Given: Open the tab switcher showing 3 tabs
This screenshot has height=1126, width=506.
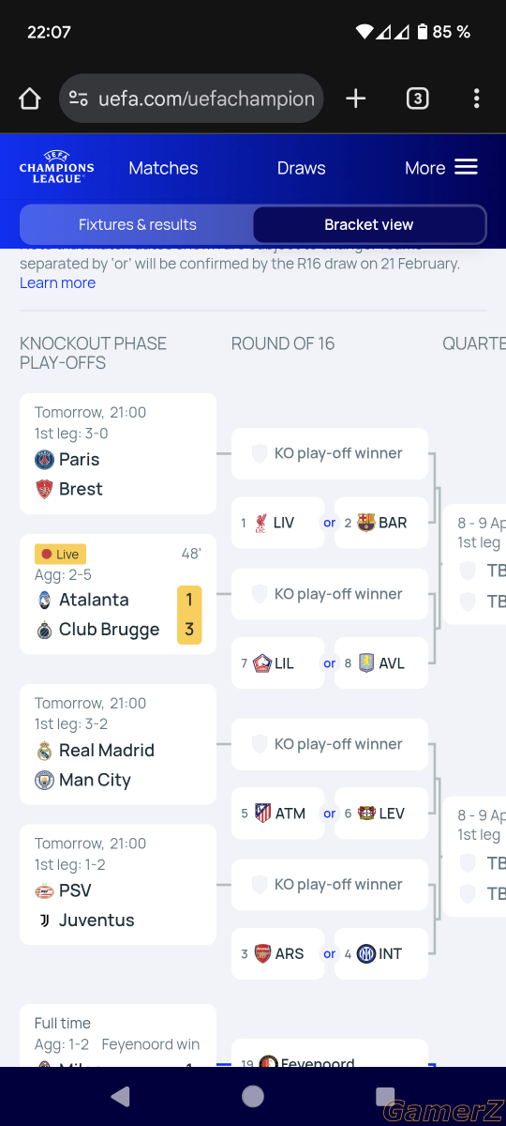Looking at the screenshot, I should (x=417, y=99).
